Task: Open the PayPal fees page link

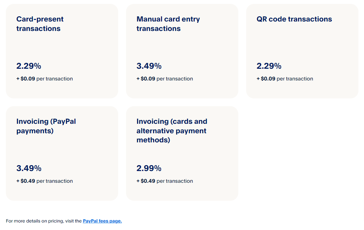Action: [102, 221]
